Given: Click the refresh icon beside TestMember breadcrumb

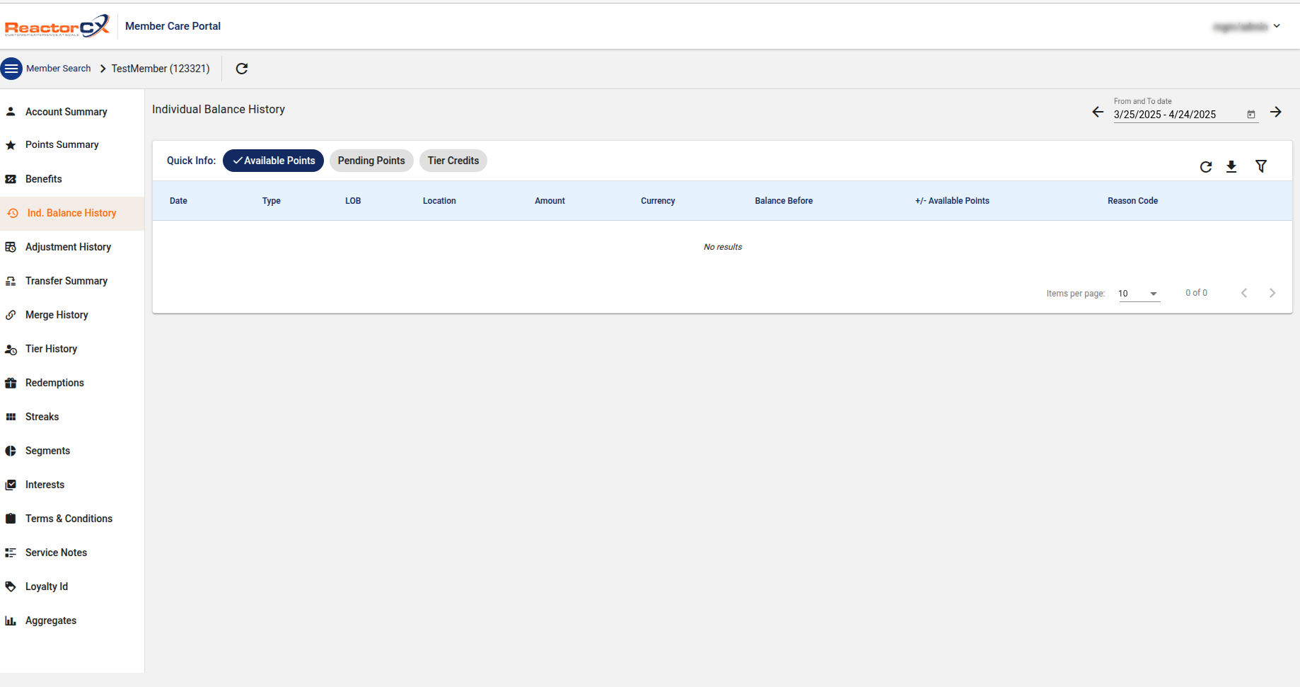Looking at the screenshot, I should click(242, 69).
